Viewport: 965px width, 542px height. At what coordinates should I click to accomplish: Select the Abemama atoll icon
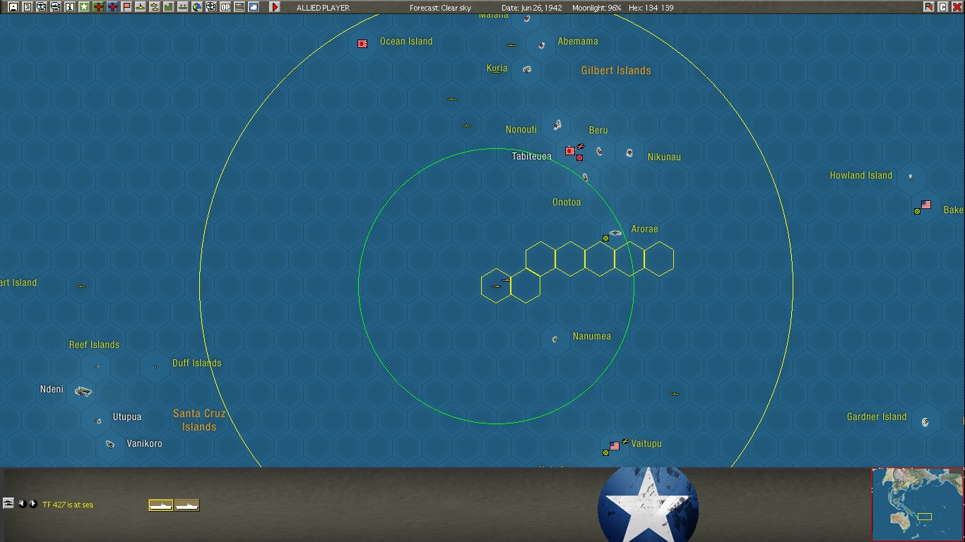pyautogui.click(x=542, y=45)
